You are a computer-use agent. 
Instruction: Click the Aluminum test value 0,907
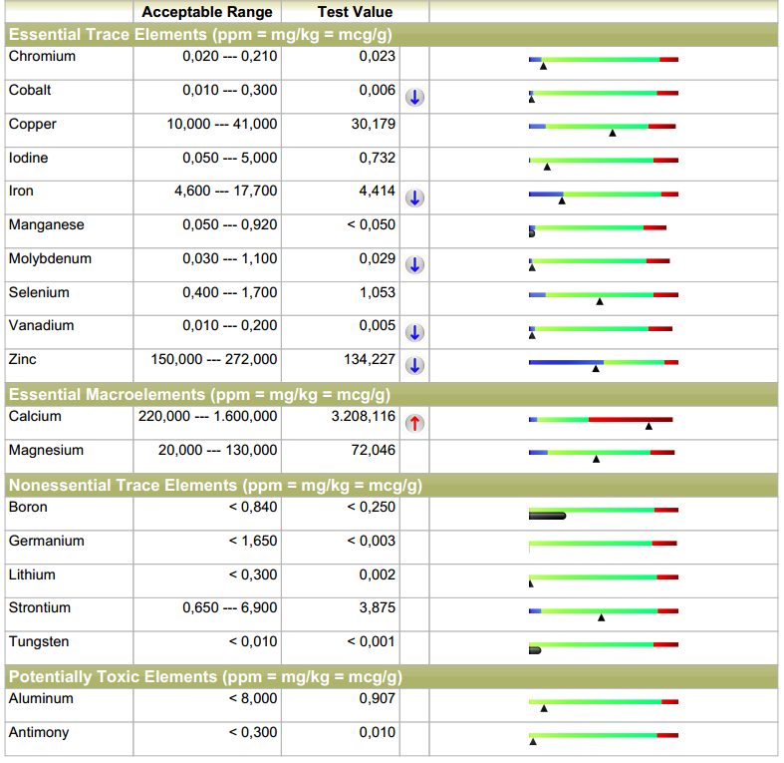click(377, 698)
